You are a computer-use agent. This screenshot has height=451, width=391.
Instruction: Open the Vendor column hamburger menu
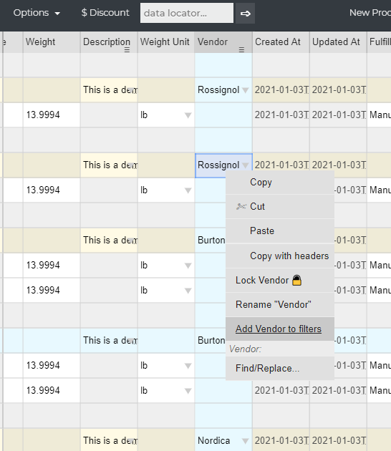coord(241,50)
